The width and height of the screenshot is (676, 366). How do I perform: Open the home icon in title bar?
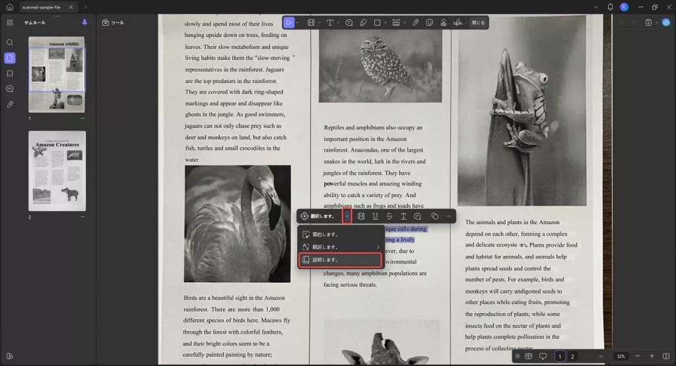click(9, 7)
